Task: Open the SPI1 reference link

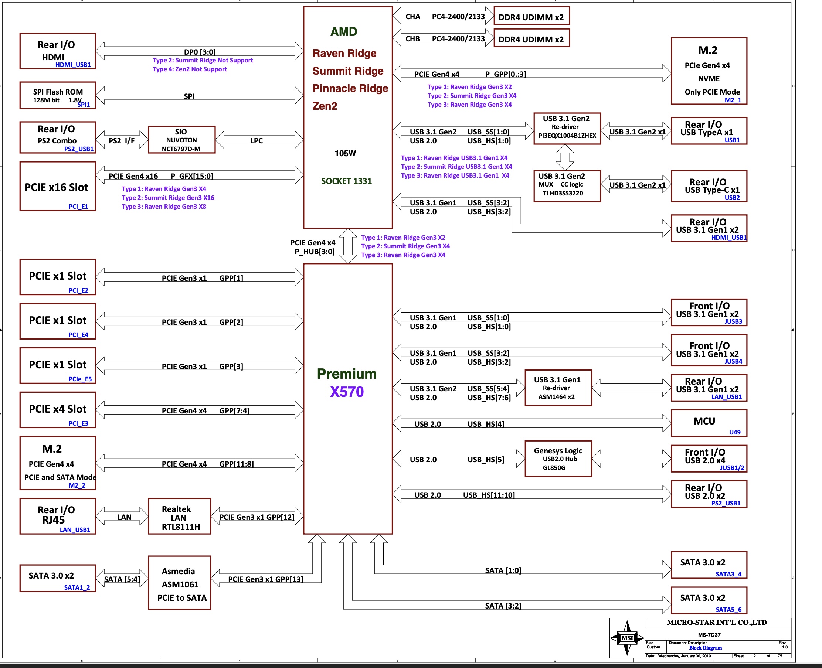Action: [84, 105]
